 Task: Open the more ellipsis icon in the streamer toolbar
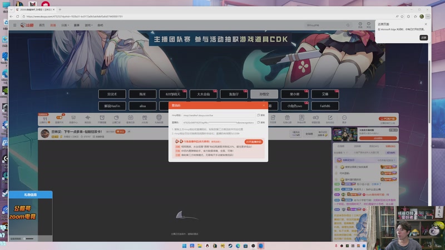tap(344, 118)
